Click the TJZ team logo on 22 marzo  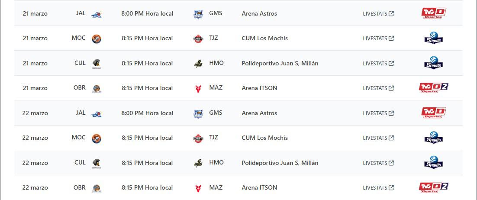click(x=198, y=138)
